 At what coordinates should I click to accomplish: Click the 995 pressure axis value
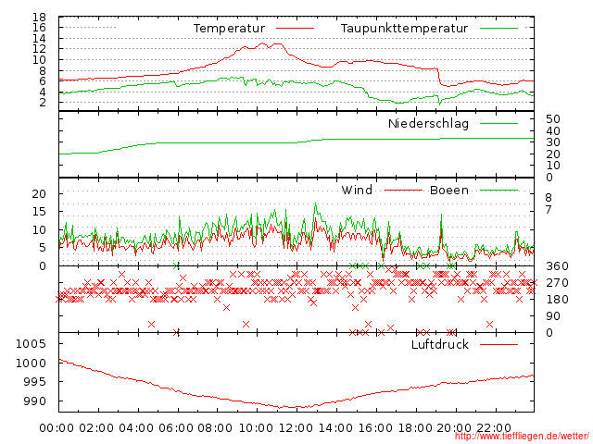(35, 381)
